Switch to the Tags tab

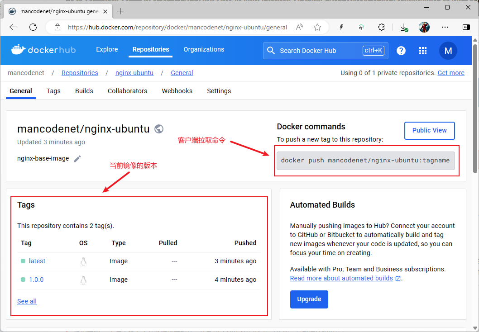[53, 91]
